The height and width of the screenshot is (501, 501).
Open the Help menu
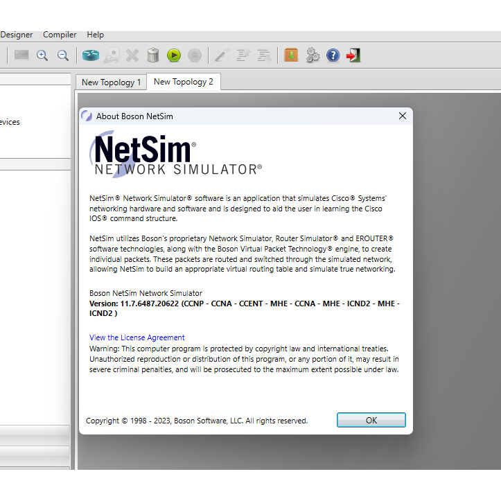(95, 35)
